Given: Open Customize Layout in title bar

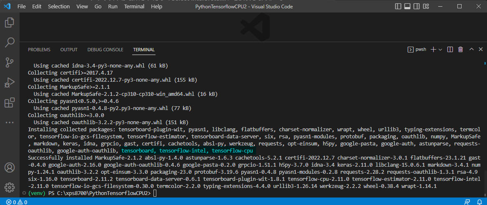Looking at the screenshot, I should pyautogui.click(x=425, y=6).
